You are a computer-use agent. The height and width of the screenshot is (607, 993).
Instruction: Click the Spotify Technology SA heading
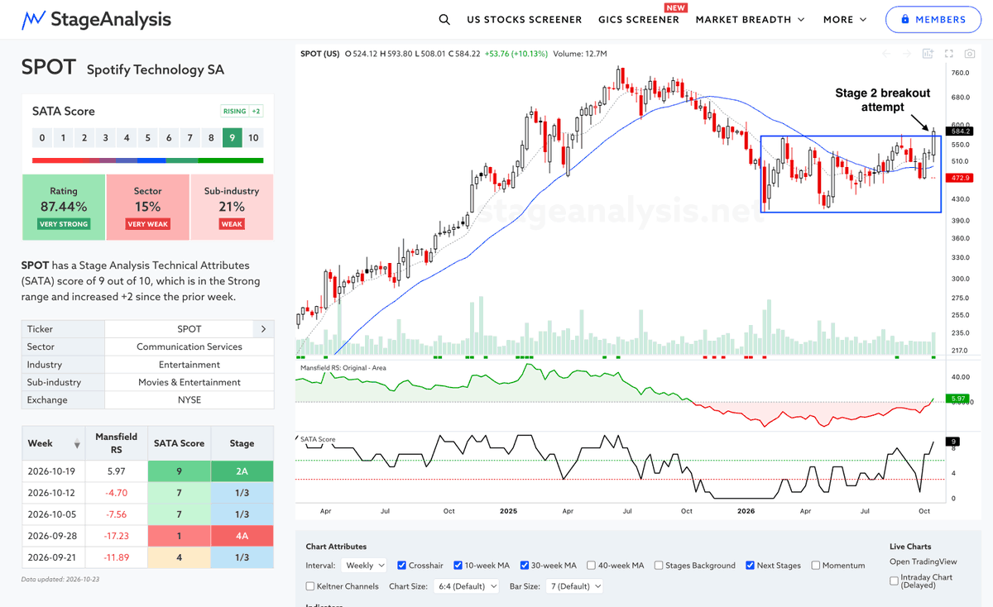click(156, 70)
